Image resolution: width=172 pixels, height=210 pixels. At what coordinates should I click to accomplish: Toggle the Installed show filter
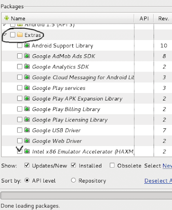tap(74, 165)
